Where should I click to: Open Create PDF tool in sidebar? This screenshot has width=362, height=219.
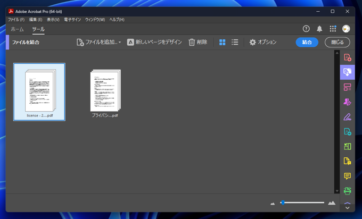tap(347, 57)
